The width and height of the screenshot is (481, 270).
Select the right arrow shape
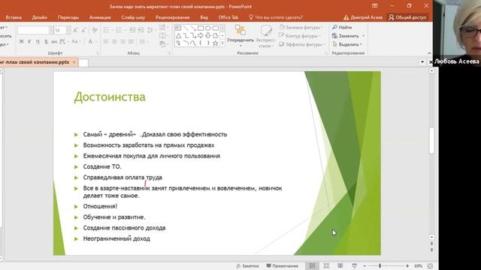201,36
